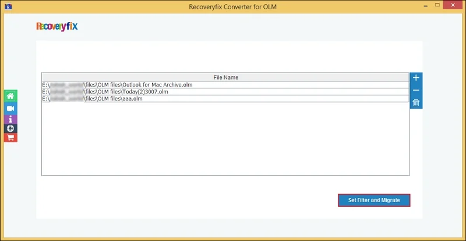Close the Recoveryfix Converter window

453,5
